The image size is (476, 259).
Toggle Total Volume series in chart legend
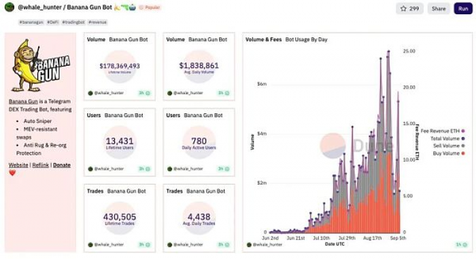coord(447,138)
